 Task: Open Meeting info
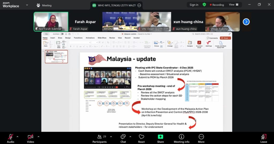point(181,138)
